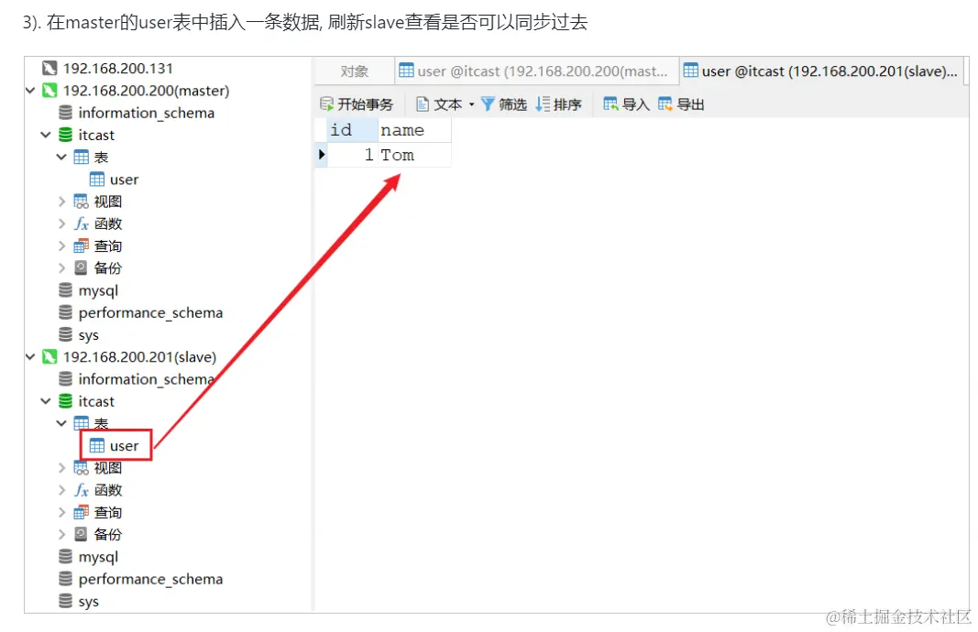Select the sys database under slave
Image resolution: width=978 pixels, height=632 pixels.
(x=79, y=602)
